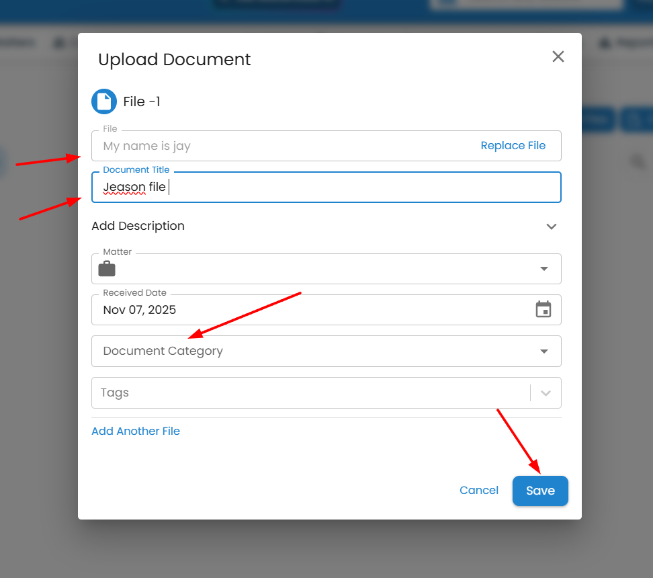The width and height of the screenshot is (653, 578).
Task: Click the Received Date value Nov 07, 2025
Action: click(140, 310)
